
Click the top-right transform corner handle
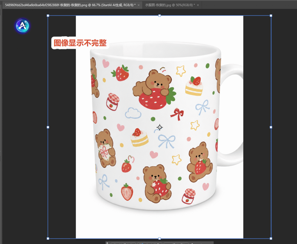(271, 16)
